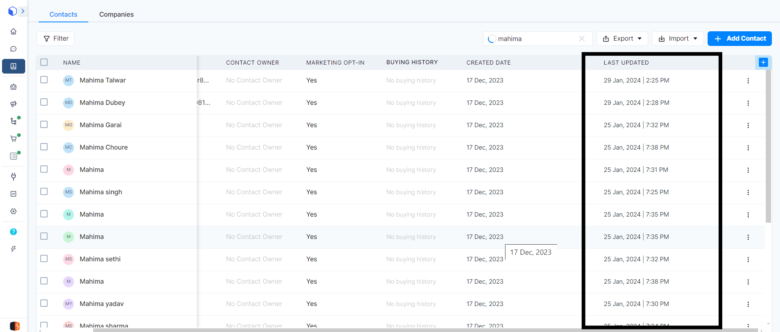The height and width of the screenshot is (332, 780).
Task: Select the Contacts tab
Action: 63,14
